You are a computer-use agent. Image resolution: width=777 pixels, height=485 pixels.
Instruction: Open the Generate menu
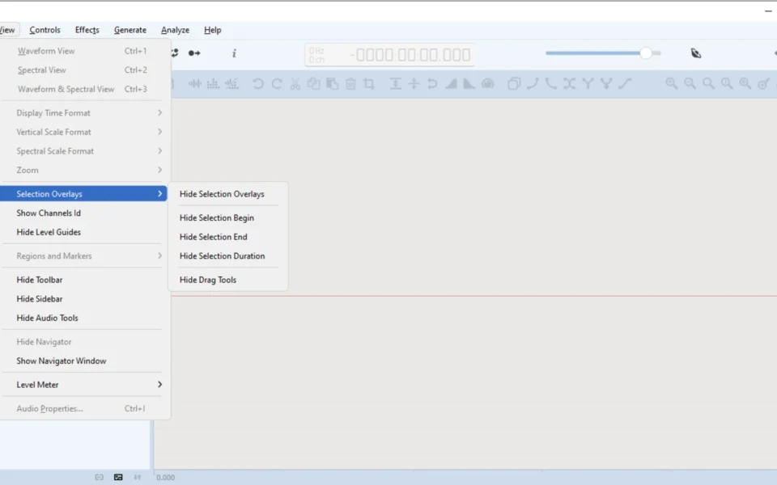point(130,30)
